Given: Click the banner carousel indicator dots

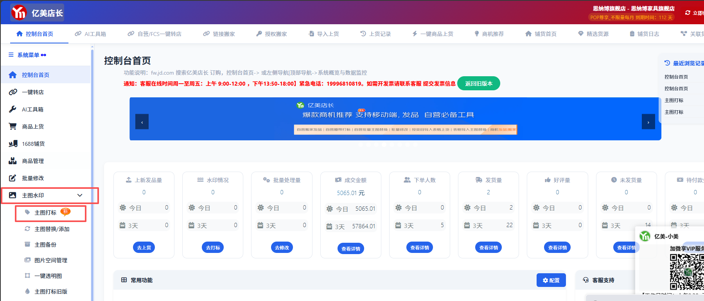Looking at the screenshot, I should click(x=388, y=144).
